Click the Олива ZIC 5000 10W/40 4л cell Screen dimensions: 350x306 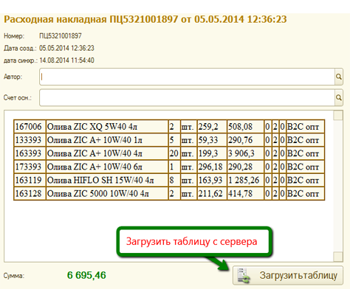tap(107, 193)
